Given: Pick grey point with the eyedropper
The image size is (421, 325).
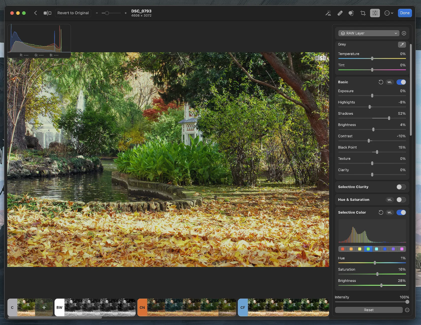Looking at the screenshot, I should [x=402, y=44].
